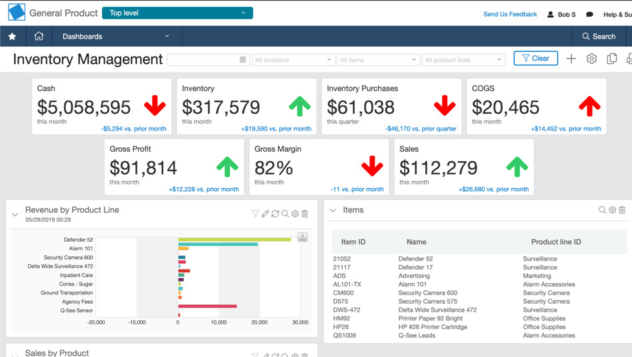Image resolution: width=632 pixels, height=357 pixels.
Task: Open the Top level entity dropdown
Action: pyautogui.click(x=177, y=13)
